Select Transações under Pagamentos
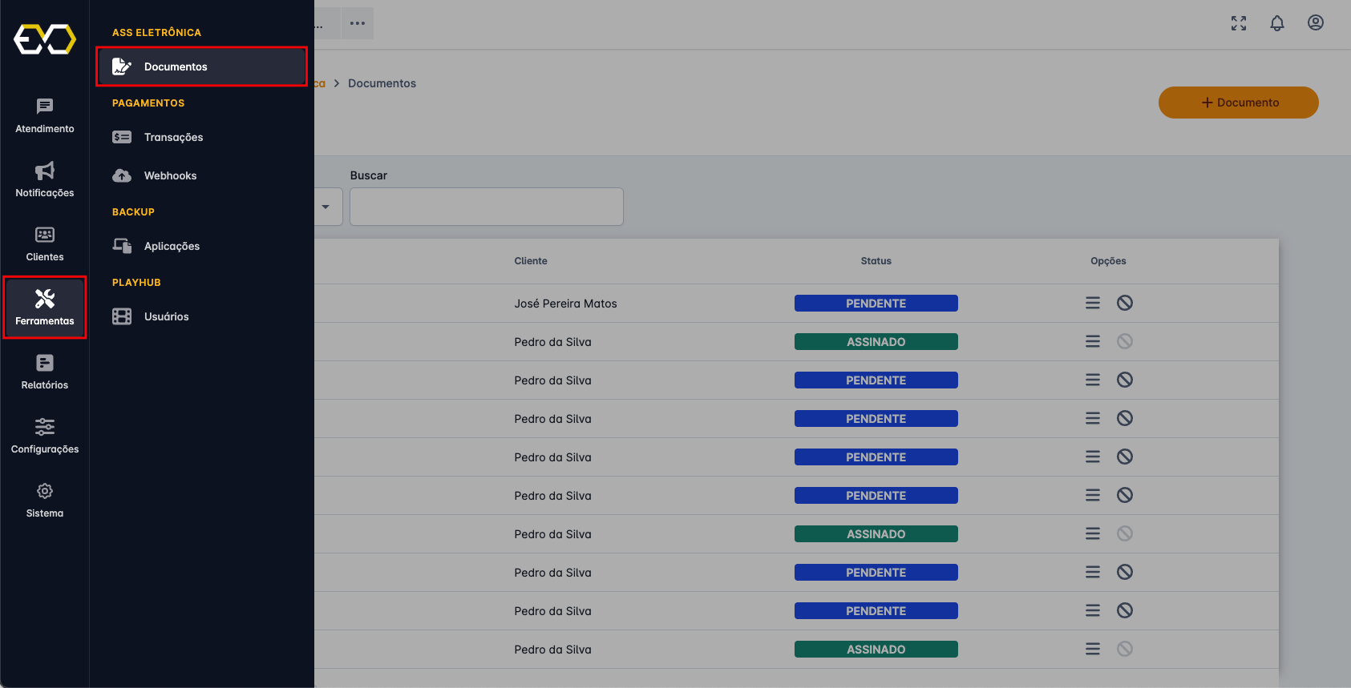 point(174,137)
